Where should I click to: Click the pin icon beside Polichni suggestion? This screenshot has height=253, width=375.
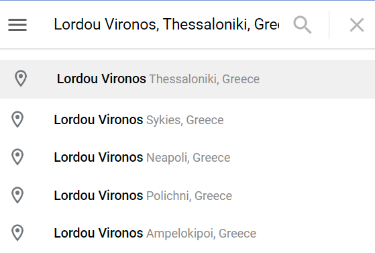[x=17, y=195]
